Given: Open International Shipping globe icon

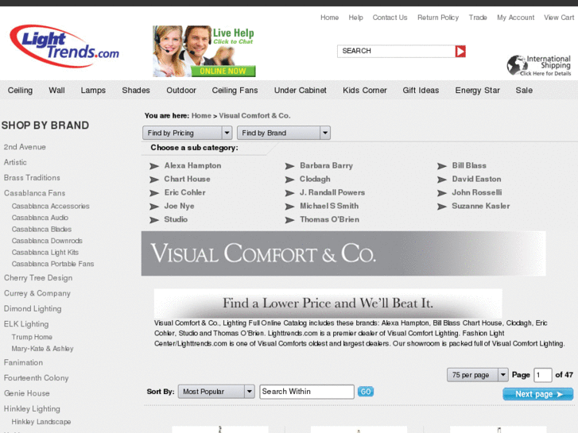Looking at the screenshot, I should pyautogui.click(x=517, y=65).
